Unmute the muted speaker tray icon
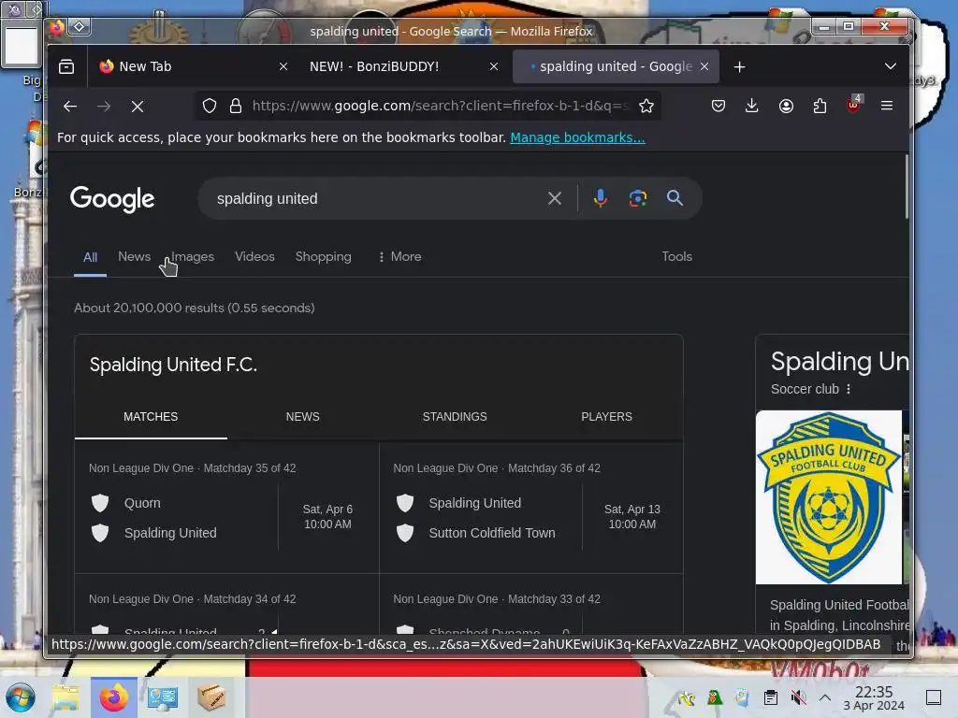Image resolution: width=958 pixels, height=718 pixels. tap(798, 697)
